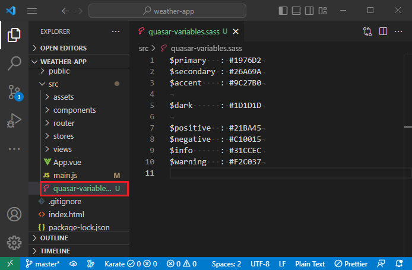
Task: Click line number 11 in gutter
Action: pos(150,173)
